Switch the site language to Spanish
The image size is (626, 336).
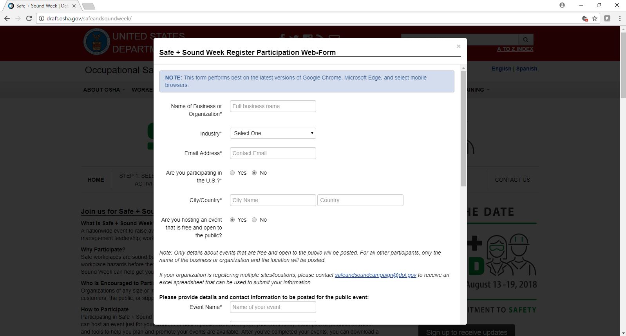coord(526,69)
